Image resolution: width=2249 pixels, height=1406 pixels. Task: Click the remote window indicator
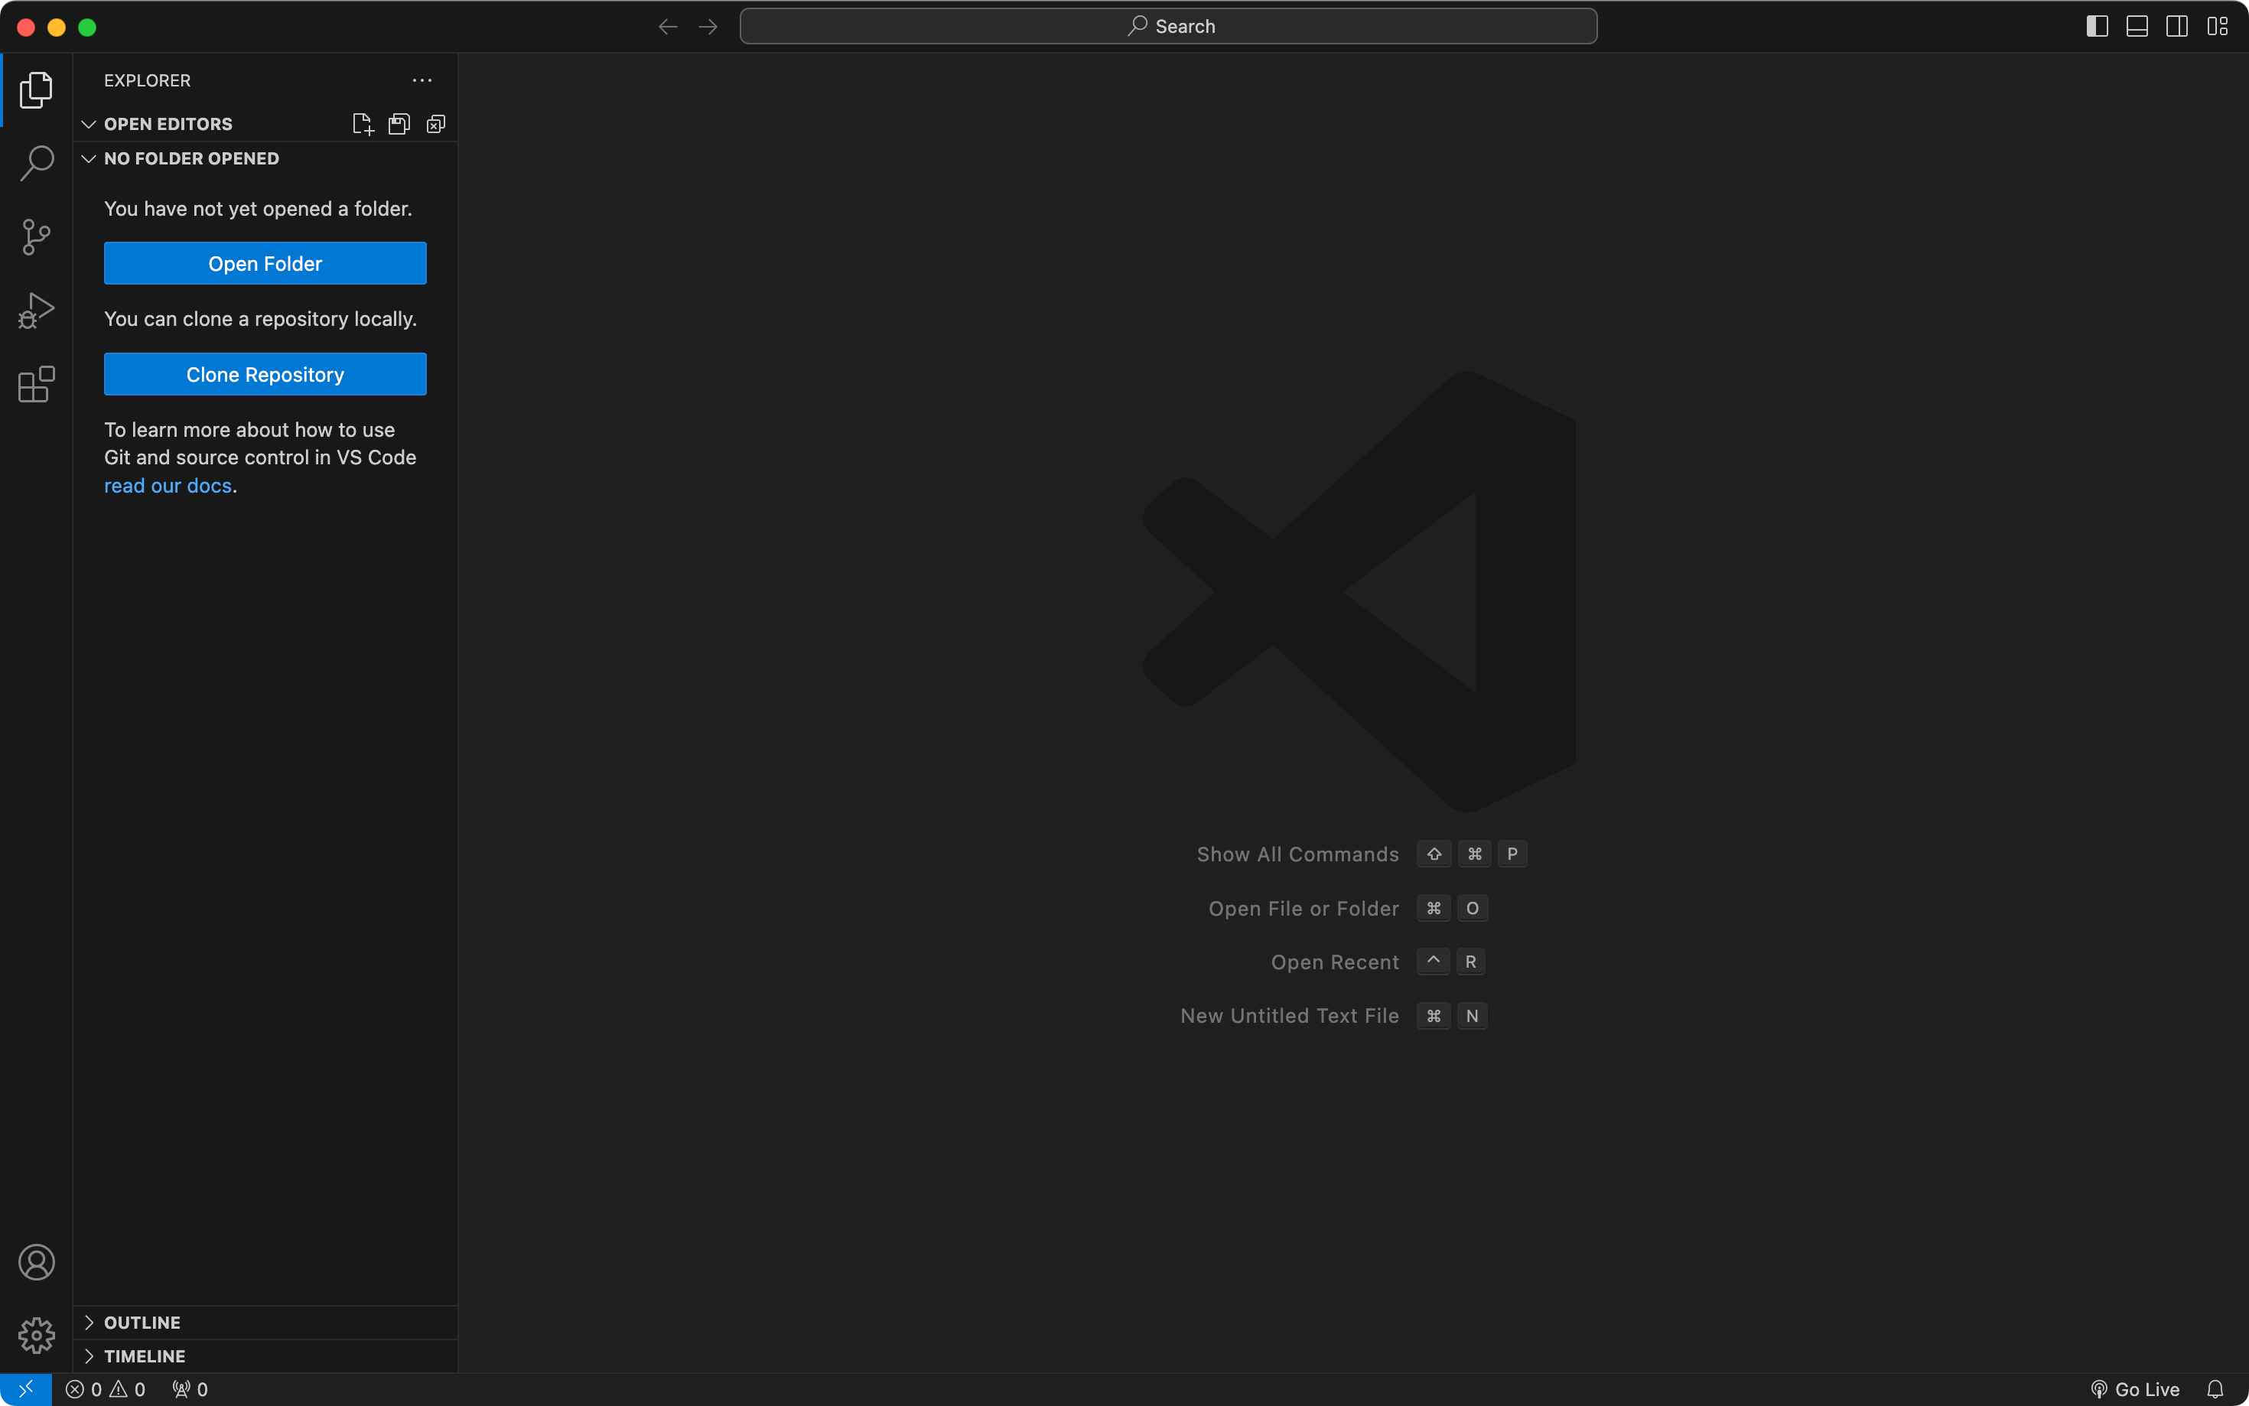click(26, 1389)
